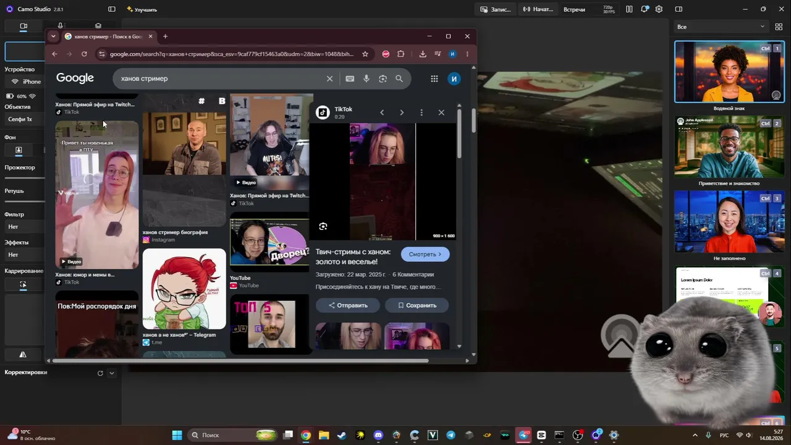Pause the Camo video feed
This screenshot has height=445, width=791.
click(x=629, y=9)
